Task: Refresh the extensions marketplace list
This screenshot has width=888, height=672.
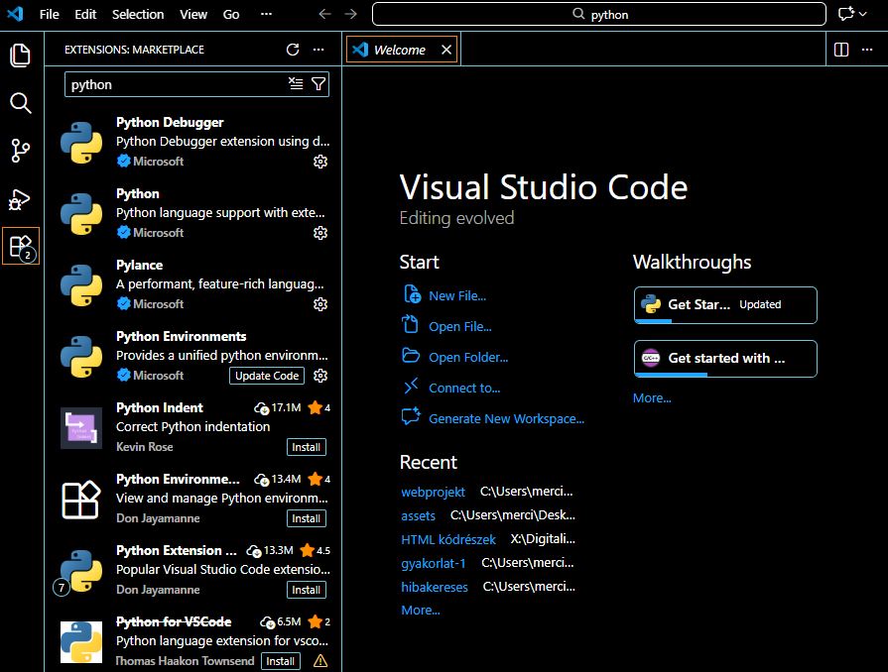Action: [293, 50]
